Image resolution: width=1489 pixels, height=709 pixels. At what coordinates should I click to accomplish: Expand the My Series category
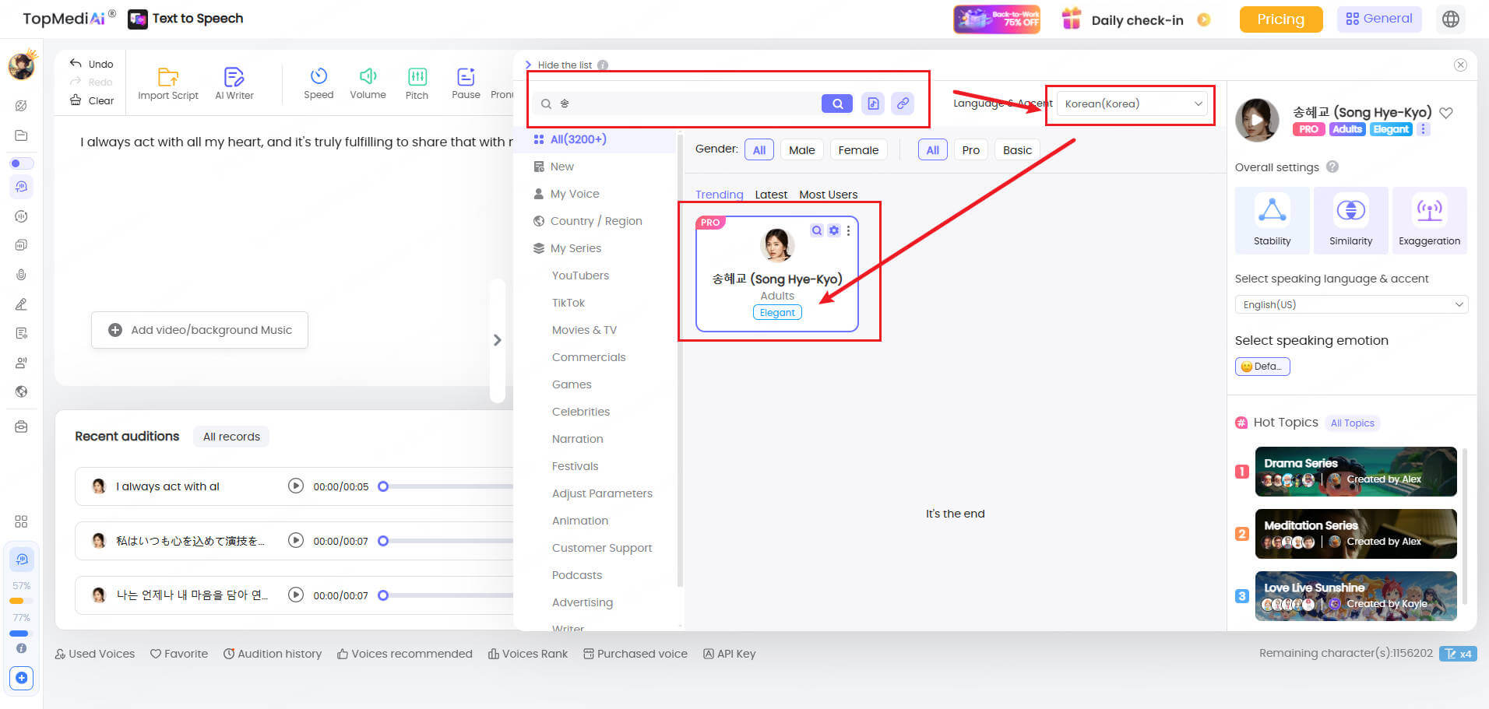coord(567,248)
